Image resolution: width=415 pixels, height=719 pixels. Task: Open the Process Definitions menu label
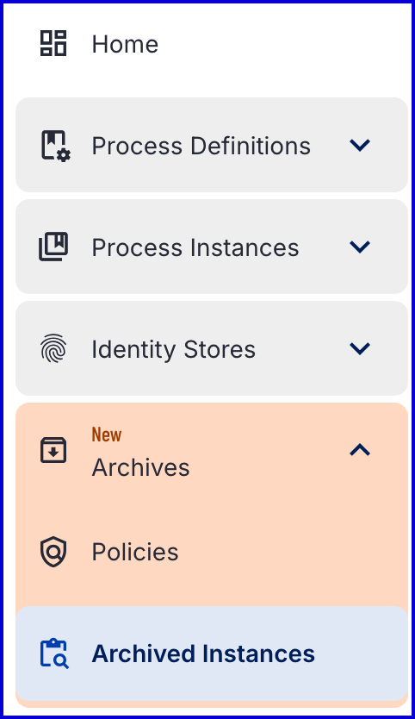pos(201,146)
